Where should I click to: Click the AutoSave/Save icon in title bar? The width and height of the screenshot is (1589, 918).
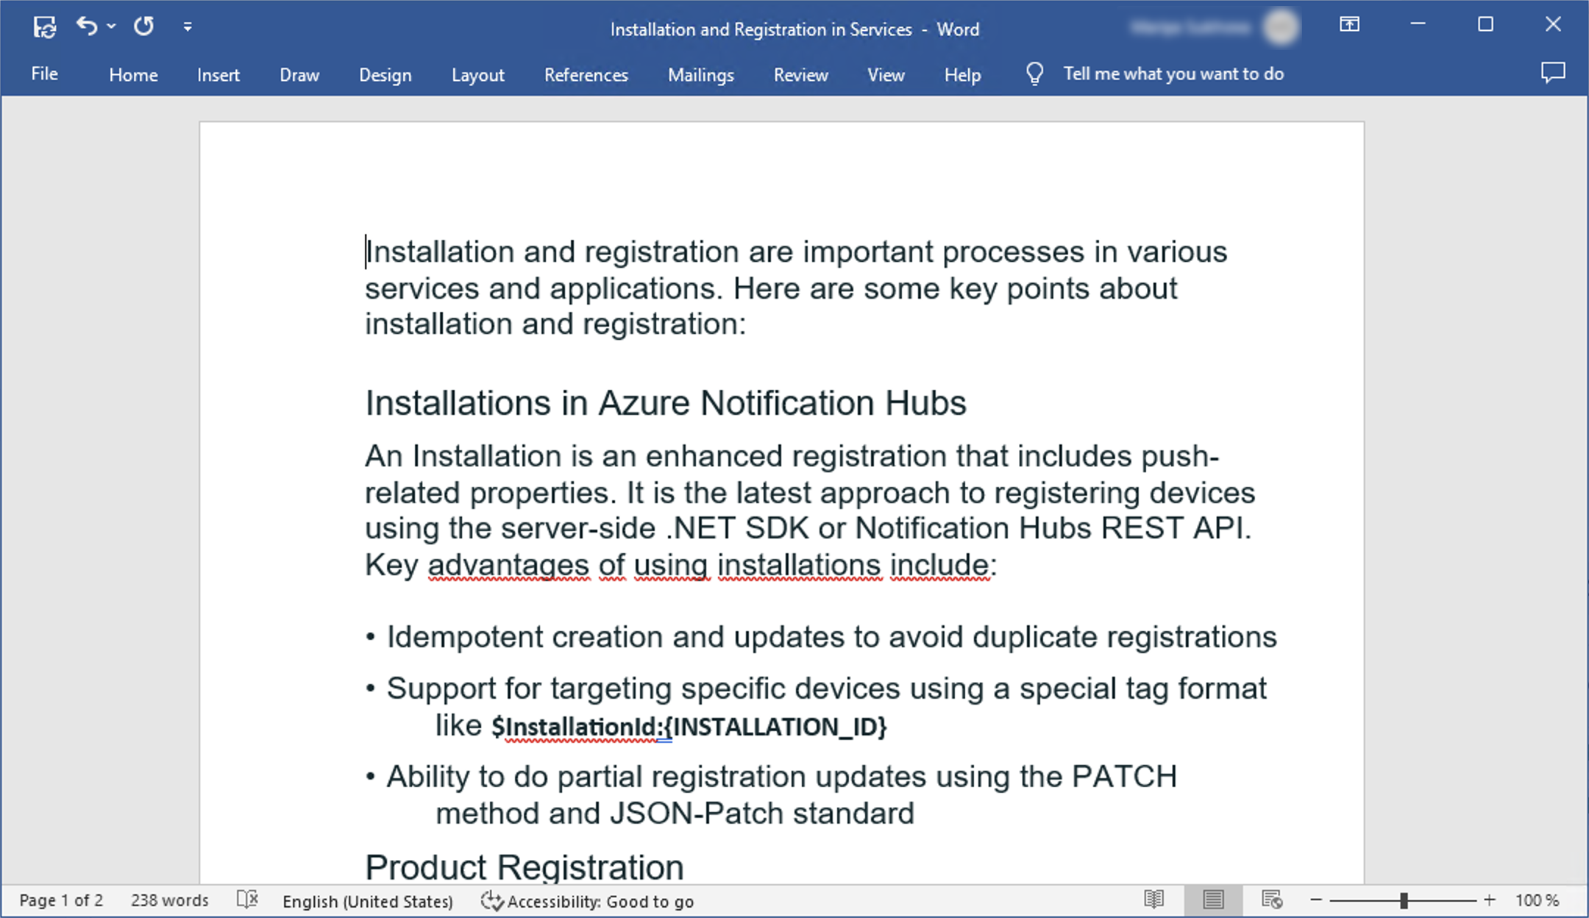[x=45, y=27]
